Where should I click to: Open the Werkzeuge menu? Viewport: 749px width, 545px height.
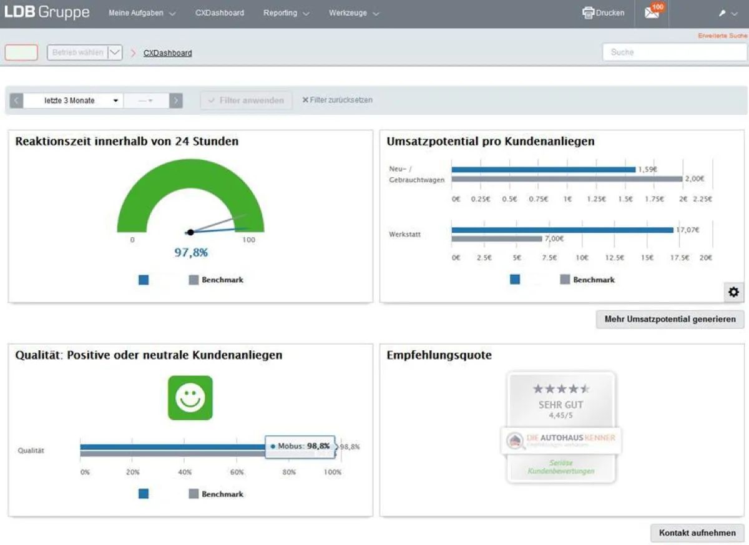[x=354, y=13]
